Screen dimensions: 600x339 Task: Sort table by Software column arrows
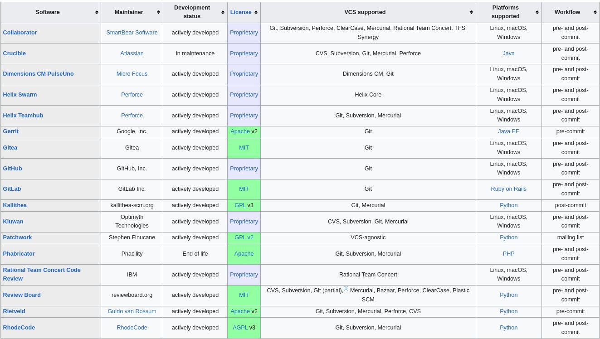97,12
